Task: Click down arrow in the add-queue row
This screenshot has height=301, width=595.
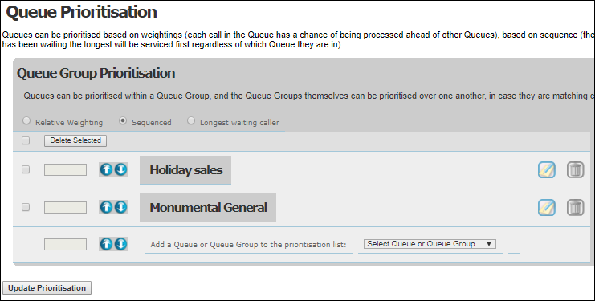Action: tap(120, 244)
